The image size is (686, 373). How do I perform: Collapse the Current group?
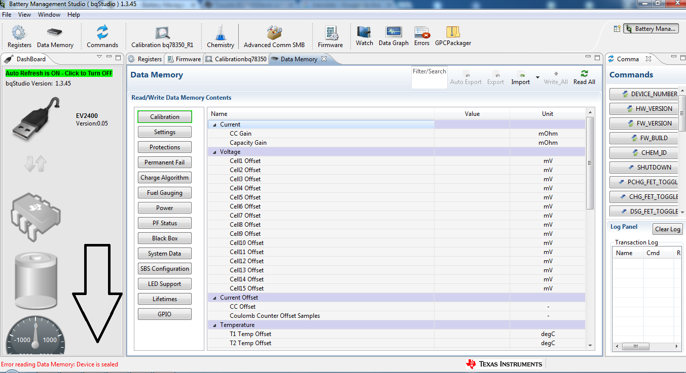[214, 125]
